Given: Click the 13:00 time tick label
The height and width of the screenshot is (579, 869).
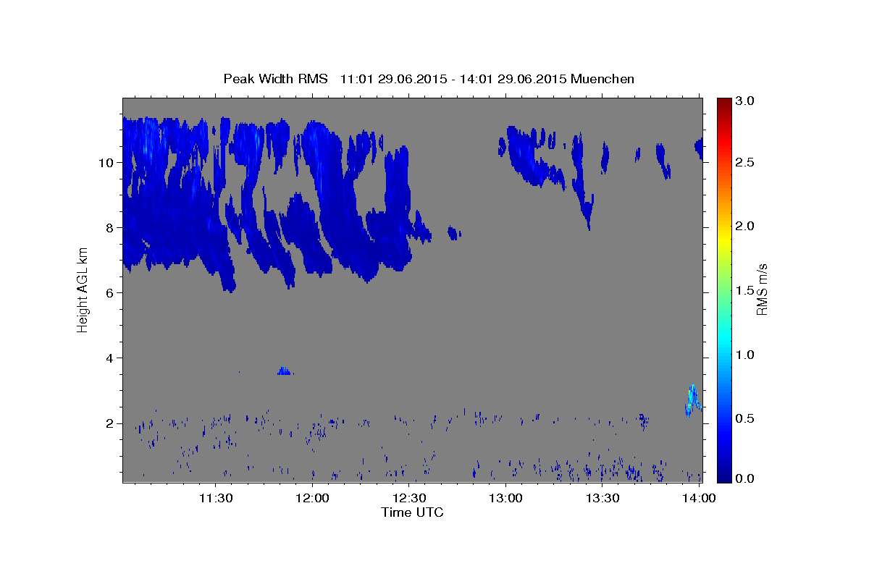Looking at the screenshot, I should 506,499.
